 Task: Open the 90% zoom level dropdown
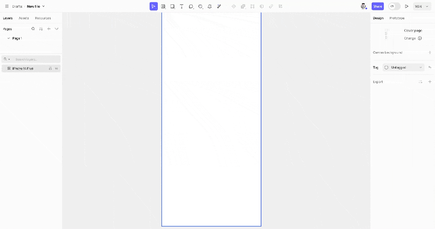pyautogui.click(x=422, y=6)
